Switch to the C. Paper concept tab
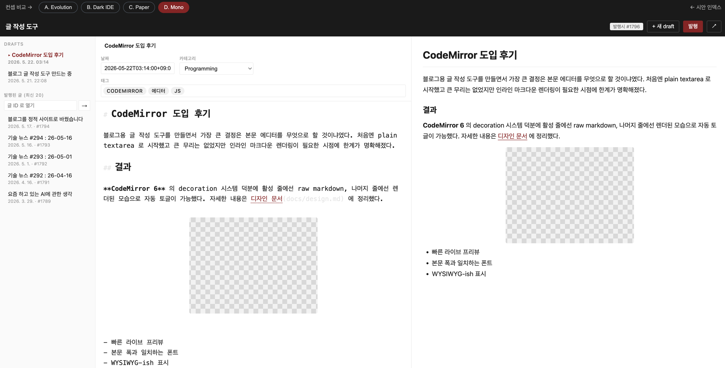 [x=139, y=7]
